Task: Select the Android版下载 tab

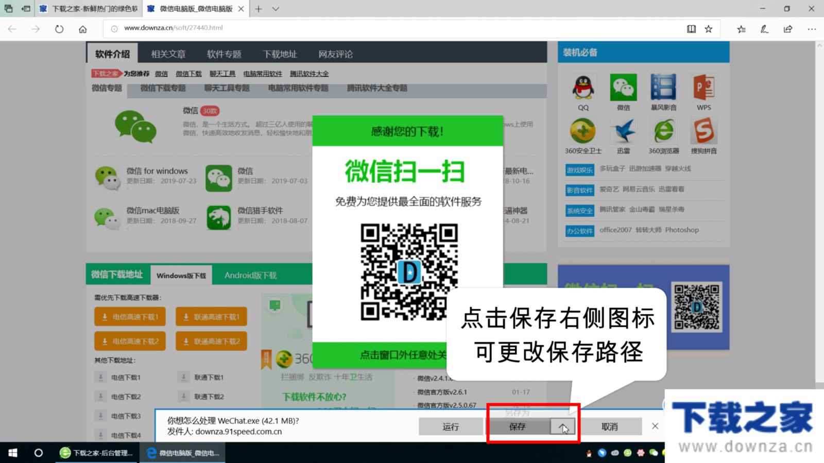Action: click(250, 275)
